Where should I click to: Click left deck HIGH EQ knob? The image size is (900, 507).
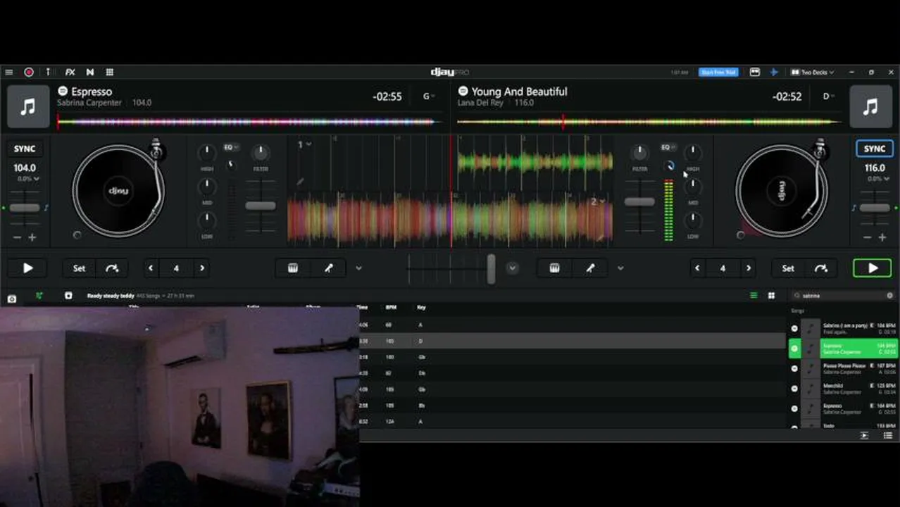coord(207,152)
